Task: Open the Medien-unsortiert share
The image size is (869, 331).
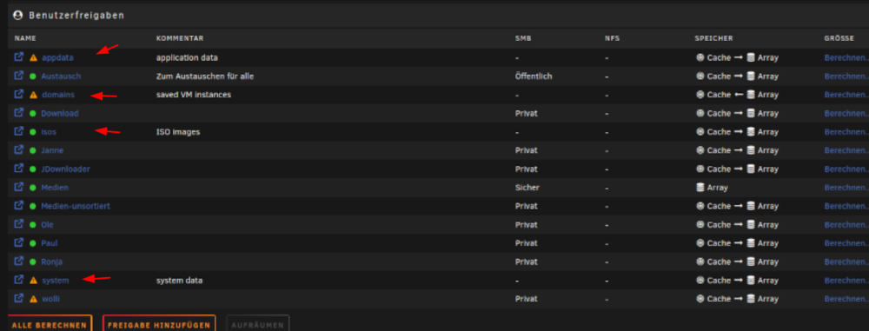Action: [76, 206]
